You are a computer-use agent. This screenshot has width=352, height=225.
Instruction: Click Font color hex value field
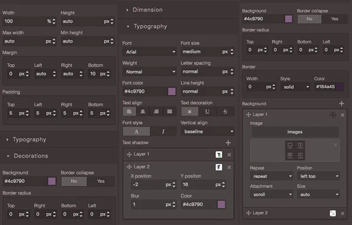point(145,92)
